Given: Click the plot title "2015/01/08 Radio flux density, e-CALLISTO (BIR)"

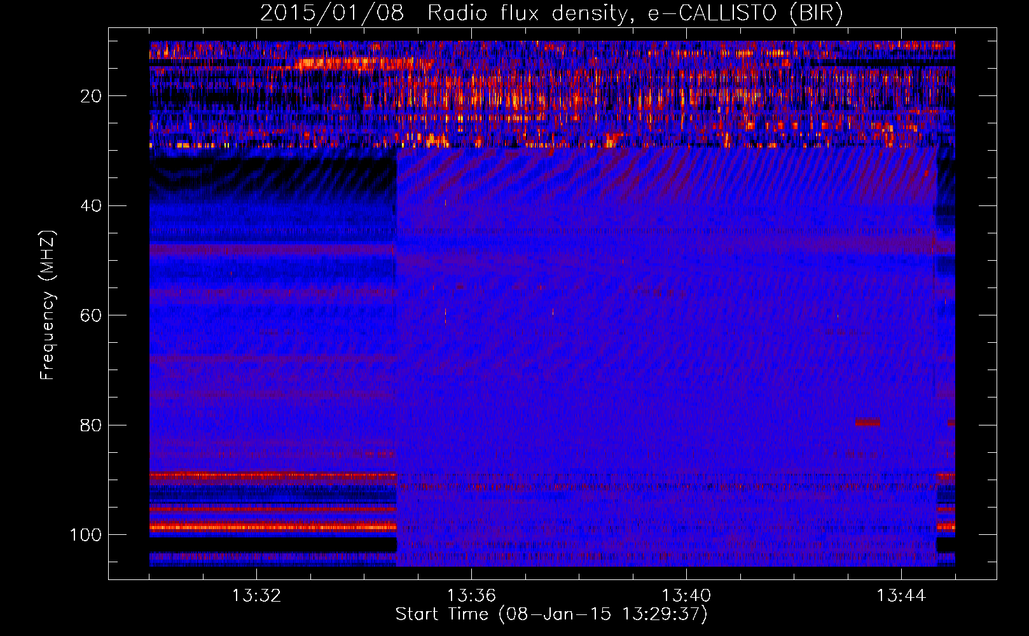Looking at the screenshot, I should pyautogui.click(x=551, y=13).
